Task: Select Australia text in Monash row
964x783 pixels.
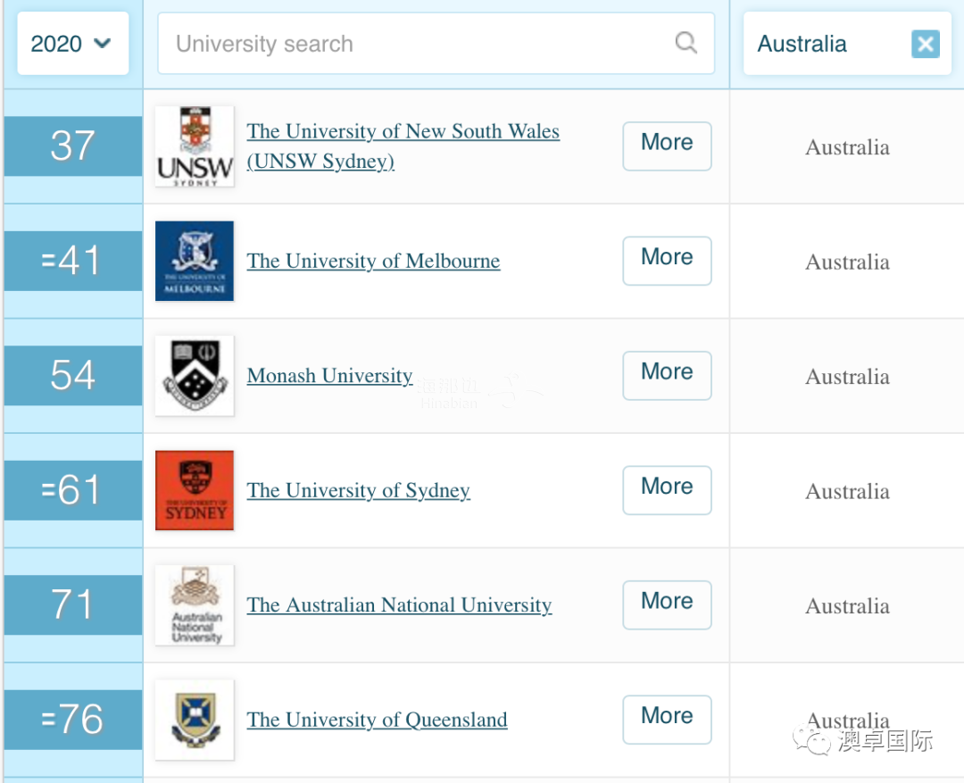Action: click(x=847, y=377)
